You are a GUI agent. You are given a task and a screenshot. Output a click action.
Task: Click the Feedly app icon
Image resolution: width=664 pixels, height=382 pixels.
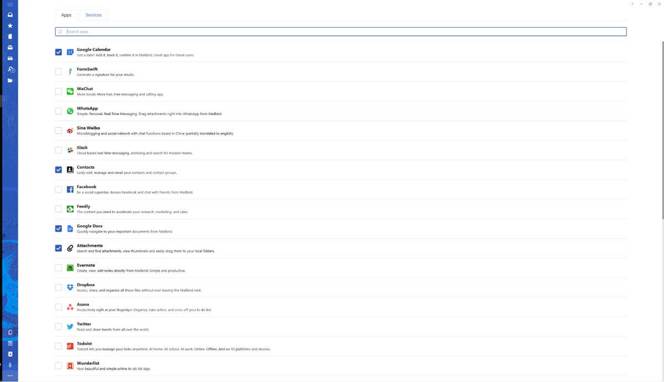[70, 209]
